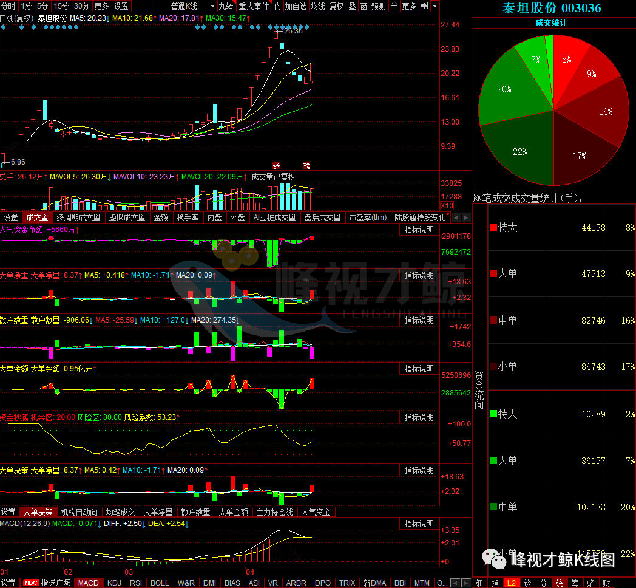Switch to 1分 period
Image resolution: width=636 pixels, height=588 pixels.
[x=26, y=6]
